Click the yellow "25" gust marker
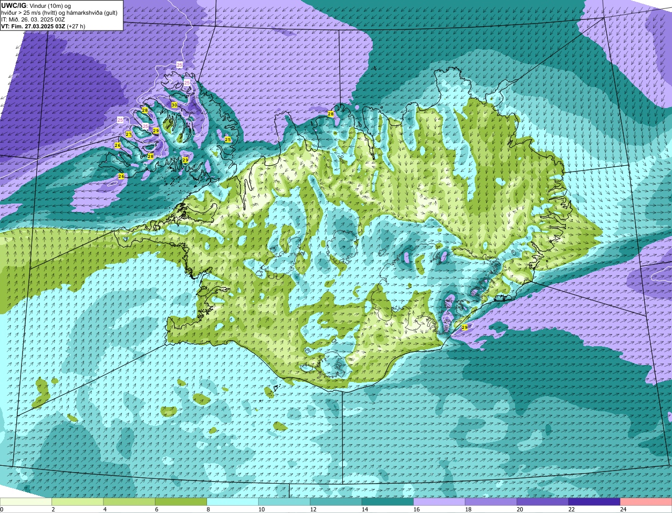The image size is (672, 513). click(x=227, y=139)
